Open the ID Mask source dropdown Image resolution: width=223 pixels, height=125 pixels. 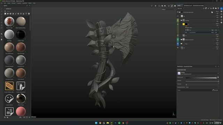(x=198, y=73)
